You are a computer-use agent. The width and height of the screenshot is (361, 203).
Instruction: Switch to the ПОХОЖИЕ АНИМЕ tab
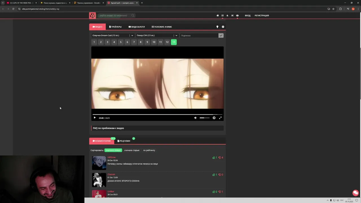pyautogui.click(x=162, y=27)
